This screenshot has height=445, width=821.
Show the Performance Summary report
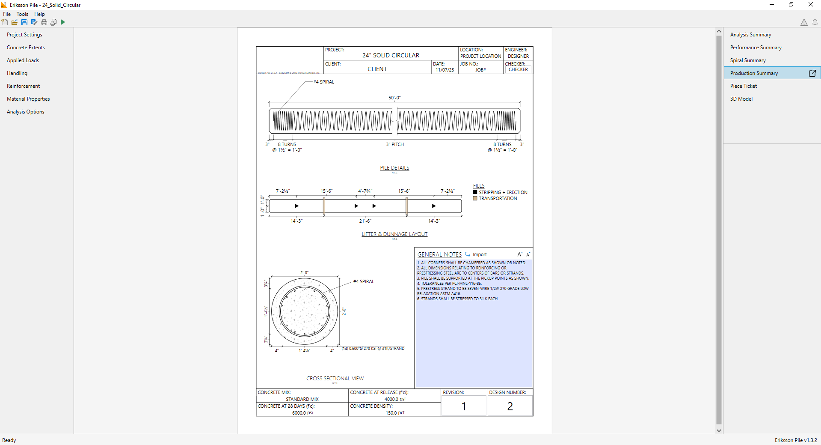(x=756, y=48)
